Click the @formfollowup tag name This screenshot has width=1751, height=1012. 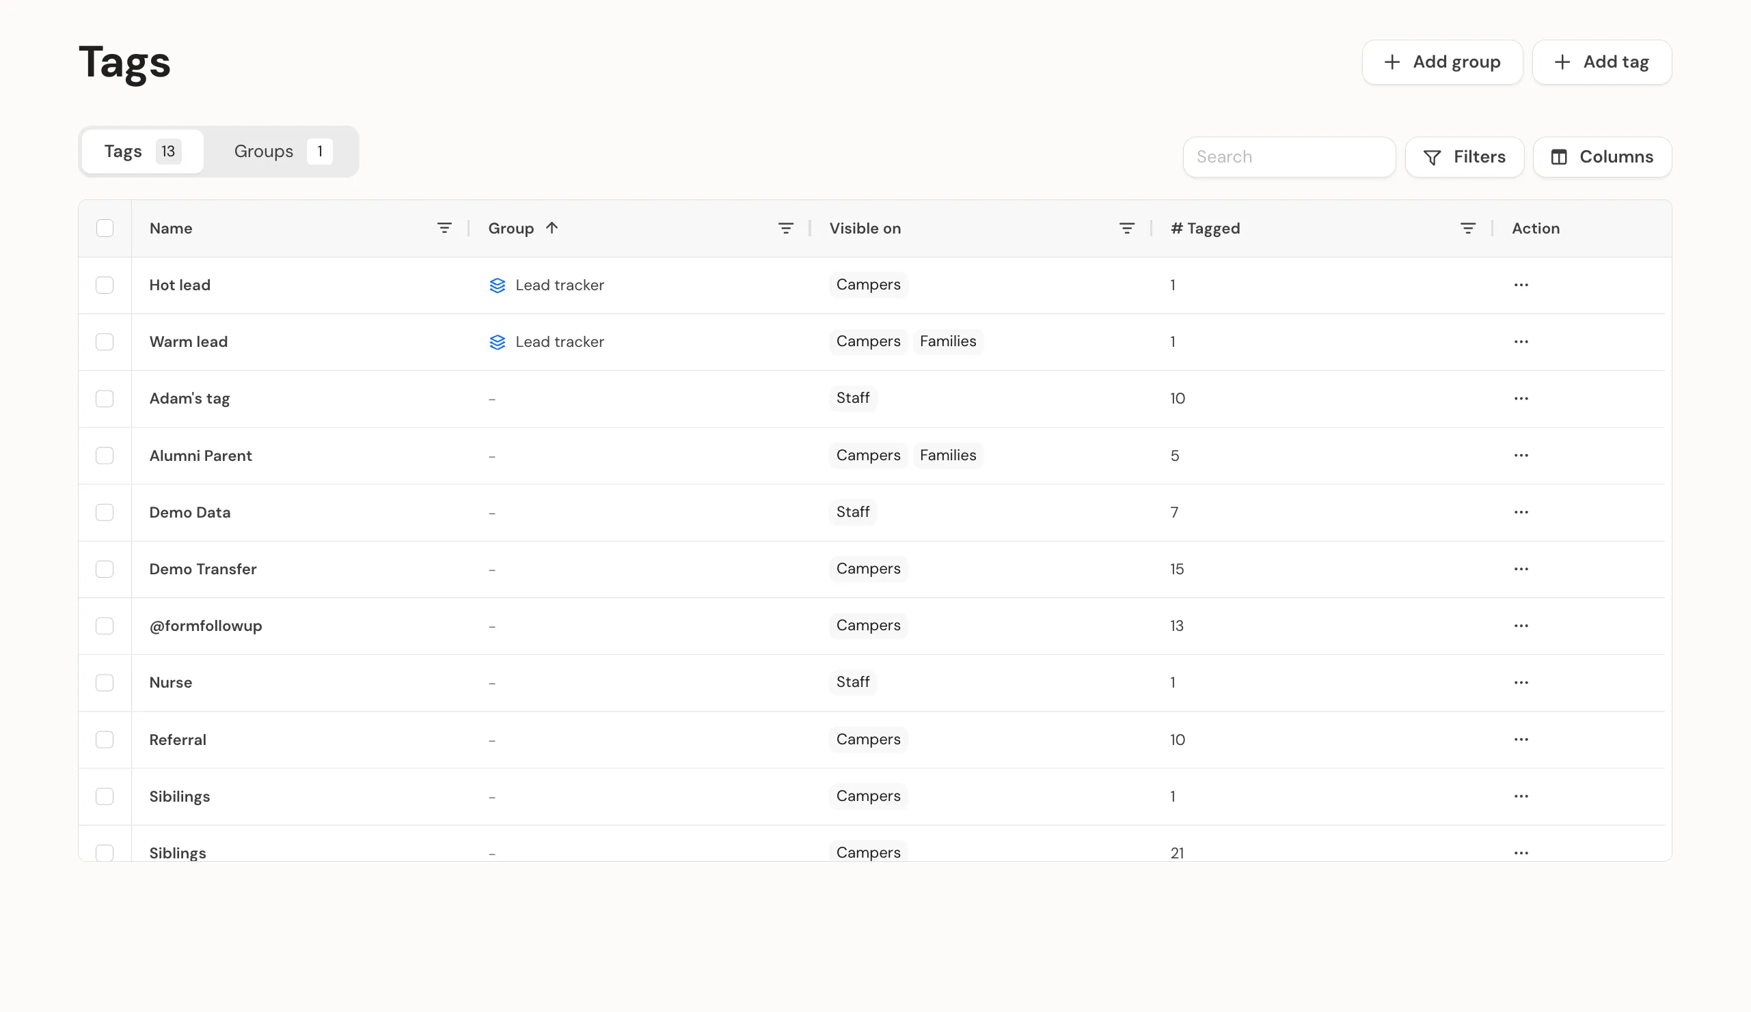tap(206, 627)
